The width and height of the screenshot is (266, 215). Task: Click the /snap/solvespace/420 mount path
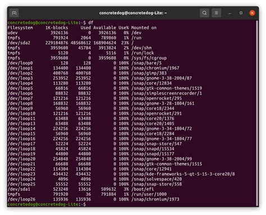(x=157, y=179)
